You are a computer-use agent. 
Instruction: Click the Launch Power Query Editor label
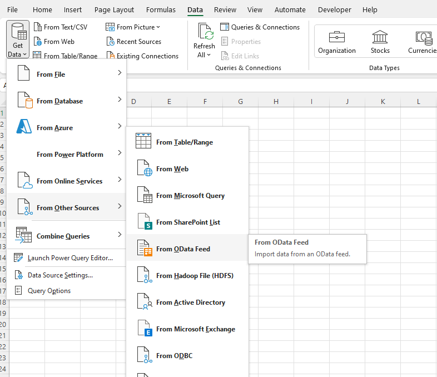click(70, 258)
